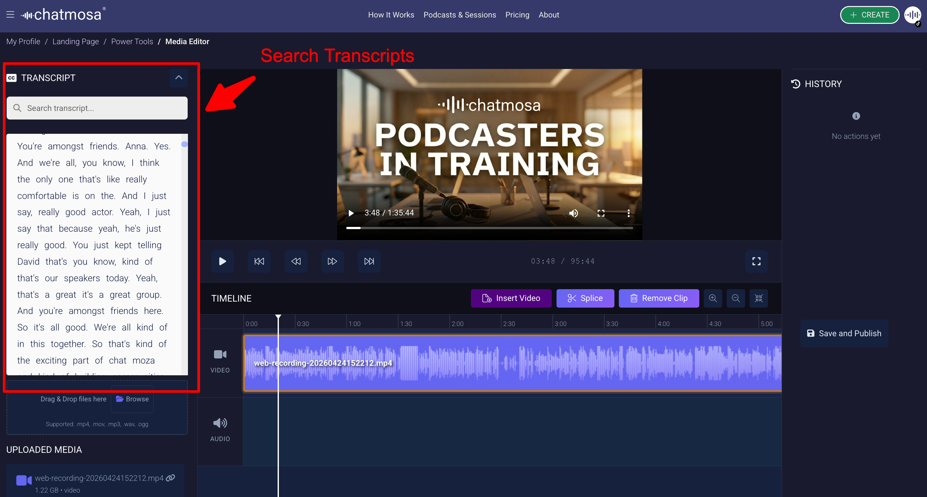Viewport: 927px width, 497px height.
Task: Click the Remove Clip button
Action: 659,298
